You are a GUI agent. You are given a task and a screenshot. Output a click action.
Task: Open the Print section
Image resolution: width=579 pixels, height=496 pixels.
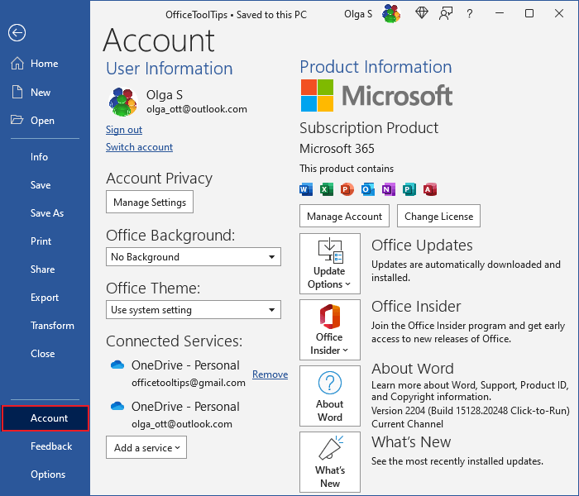[x=41, y=241]
